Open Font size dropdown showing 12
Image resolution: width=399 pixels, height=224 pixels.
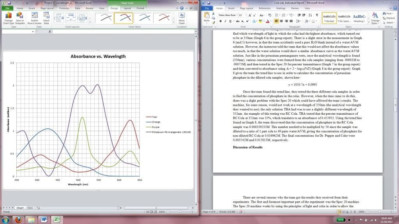coord(246,15)
